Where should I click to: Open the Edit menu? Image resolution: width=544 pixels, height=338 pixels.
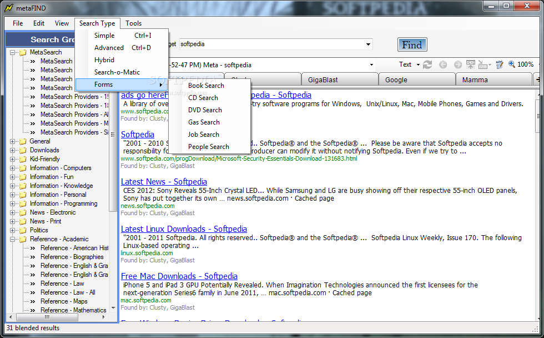pyautogui.click(x=39, y=23)
